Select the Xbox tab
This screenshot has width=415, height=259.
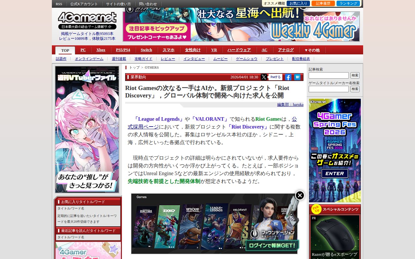pyautogui.click(x=101, y=50)
